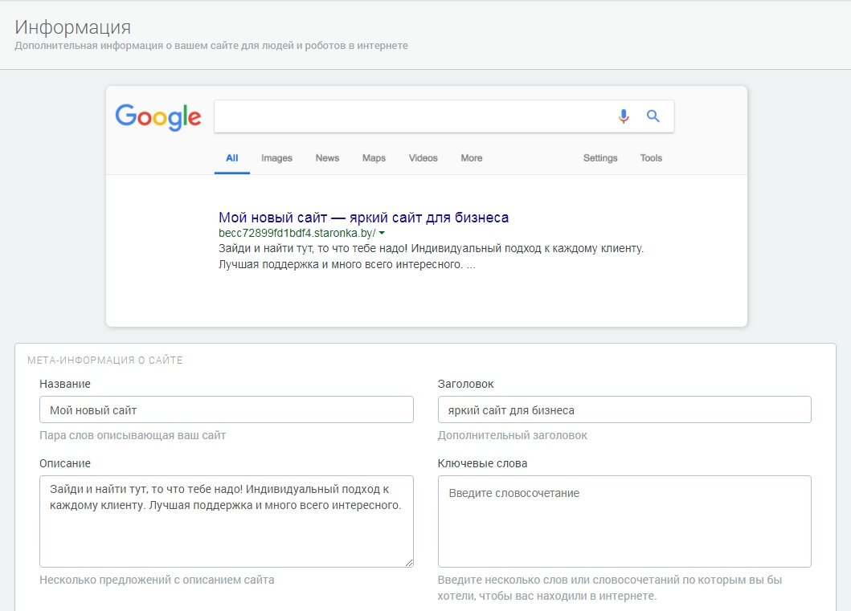This screenshot has width=851, height=611.
Task: Focus the Заголовок input field
Action: [x=624, y=409]
